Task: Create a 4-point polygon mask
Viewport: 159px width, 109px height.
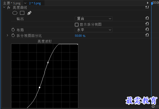Action: pos(22,13)
